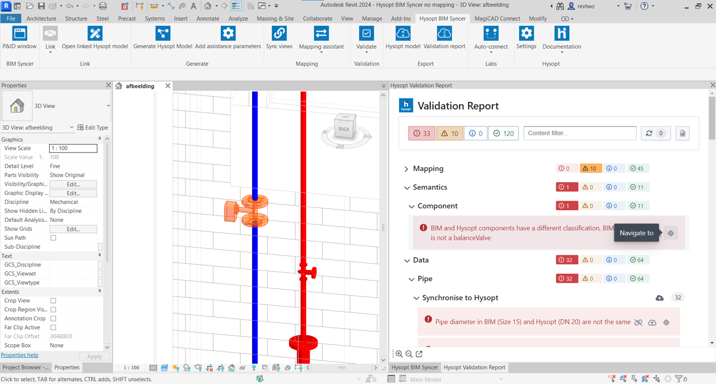Open the Properties help link
Viewport: 716px width, 384px height.
(x=20, y=355)
